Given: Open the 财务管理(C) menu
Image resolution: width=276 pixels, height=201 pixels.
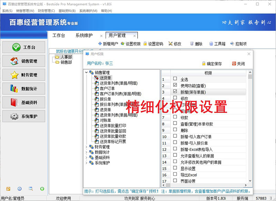Looking at the screenshot, I should (x=46, y=11).
